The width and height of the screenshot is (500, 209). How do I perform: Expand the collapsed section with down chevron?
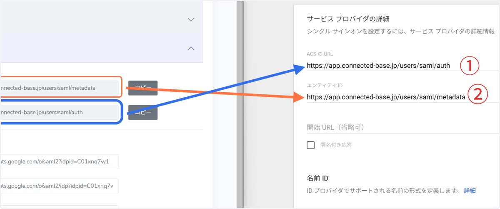(191, 20)
